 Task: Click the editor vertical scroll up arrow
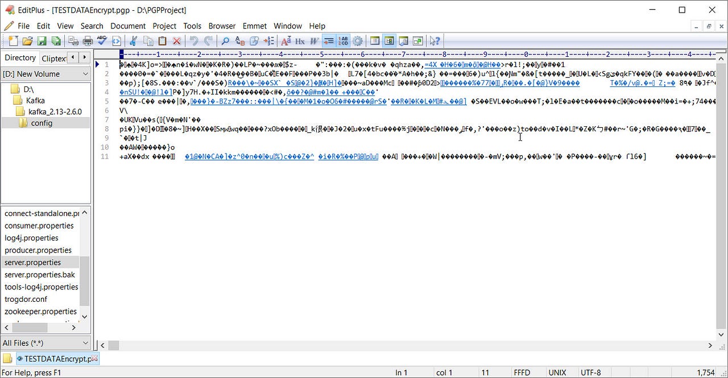coord(721,57)
